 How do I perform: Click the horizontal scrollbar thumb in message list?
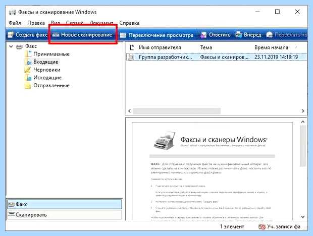point(177,111)
